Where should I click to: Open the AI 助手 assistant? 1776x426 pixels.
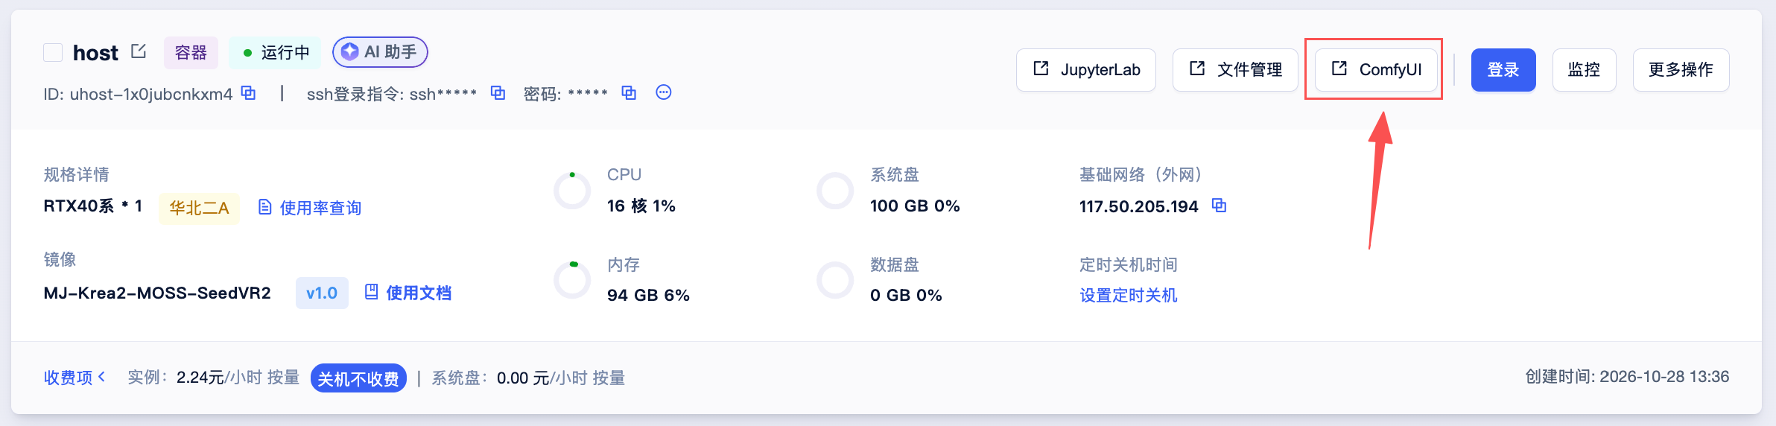[380, 52]
